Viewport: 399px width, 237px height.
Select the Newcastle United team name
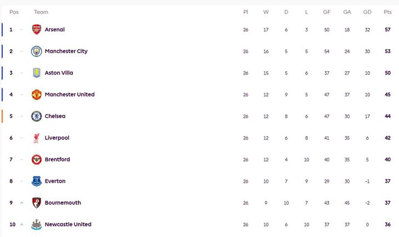[x=68, y=224]
